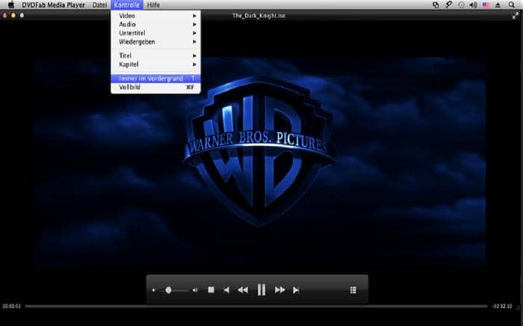Click the eject icon in menu bar
This screenshot has height=326, width=523.
[498, 5]
